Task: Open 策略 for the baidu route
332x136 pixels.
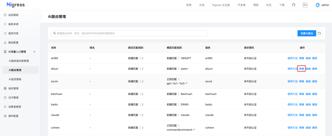Action: tap(302, 104)
